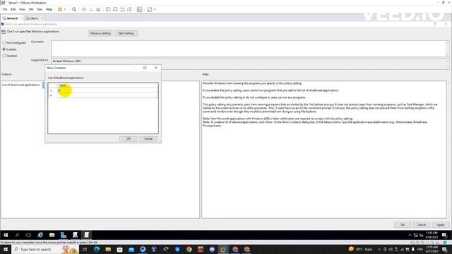Show hidden icons in host system tray

(x=379, y=249)
